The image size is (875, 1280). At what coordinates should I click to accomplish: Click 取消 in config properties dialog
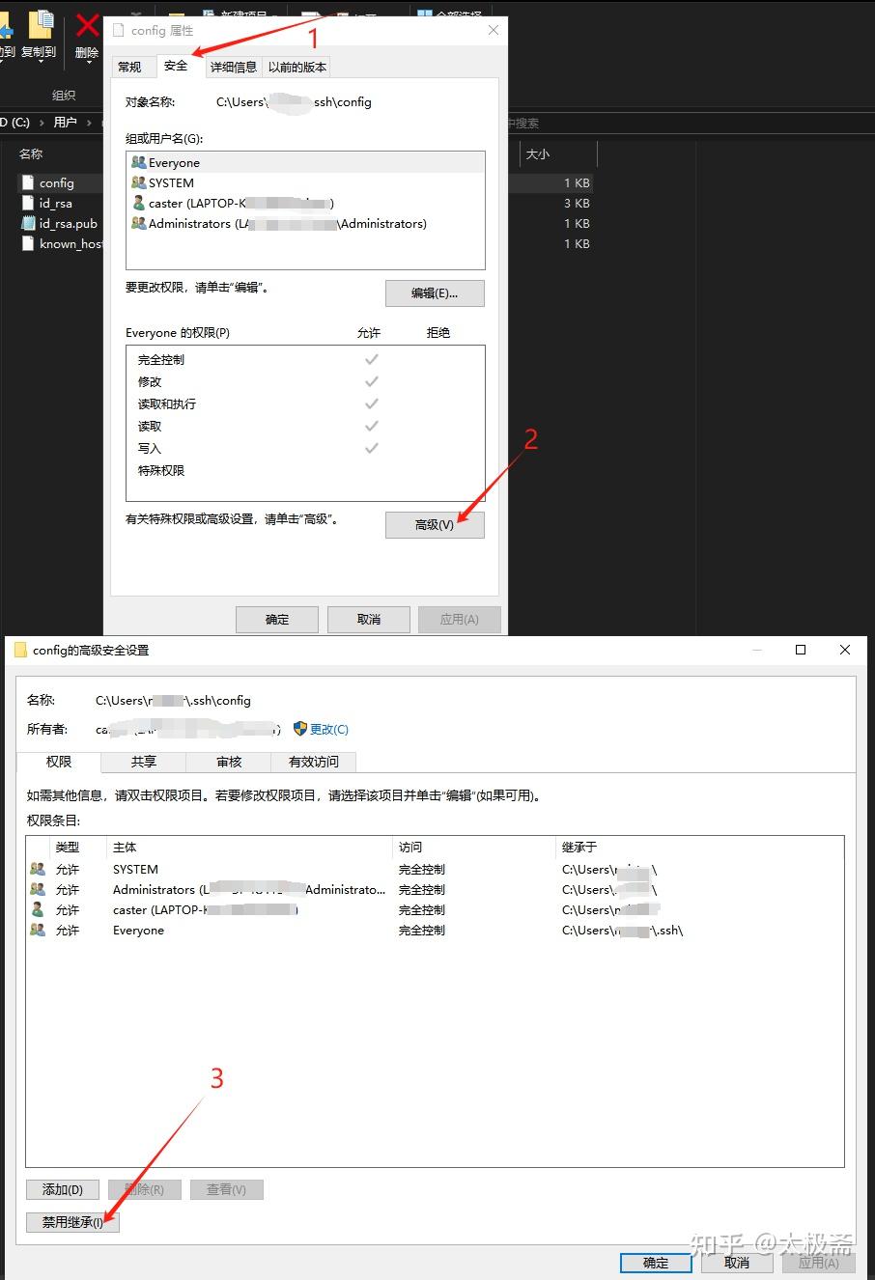369,619
